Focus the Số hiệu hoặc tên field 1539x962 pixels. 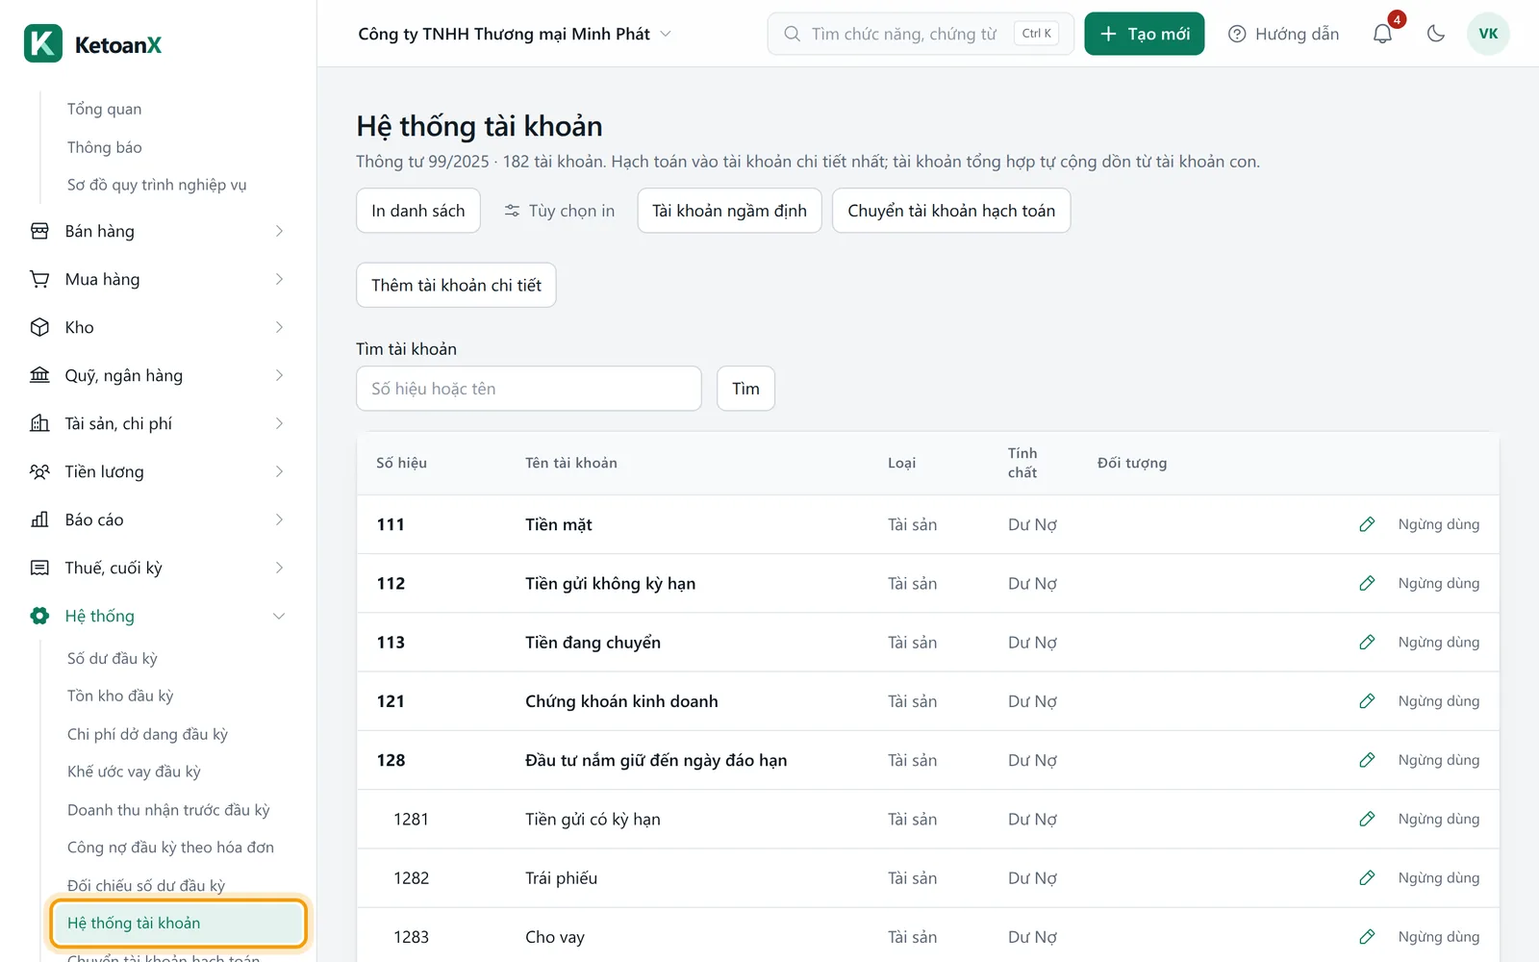click(x=529, y=389)
